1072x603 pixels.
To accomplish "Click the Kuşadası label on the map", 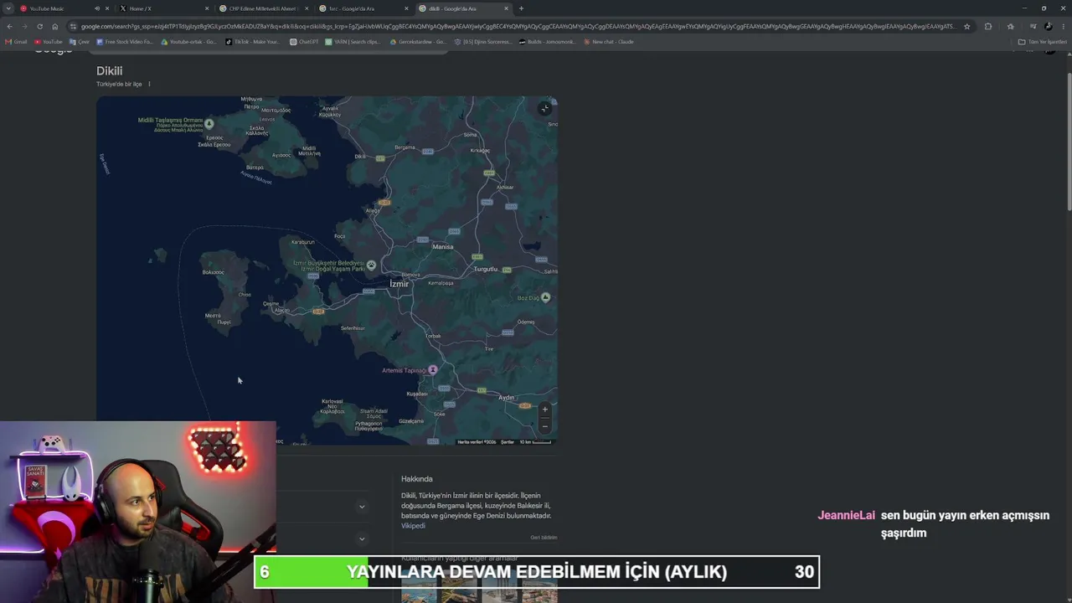I will pyautogui.click(x=417, y=394).
